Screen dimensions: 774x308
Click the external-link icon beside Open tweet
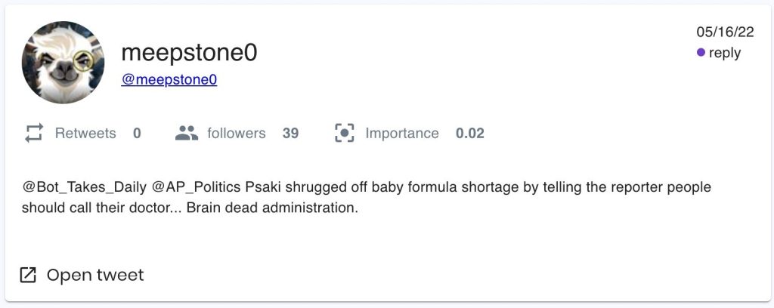28,276
